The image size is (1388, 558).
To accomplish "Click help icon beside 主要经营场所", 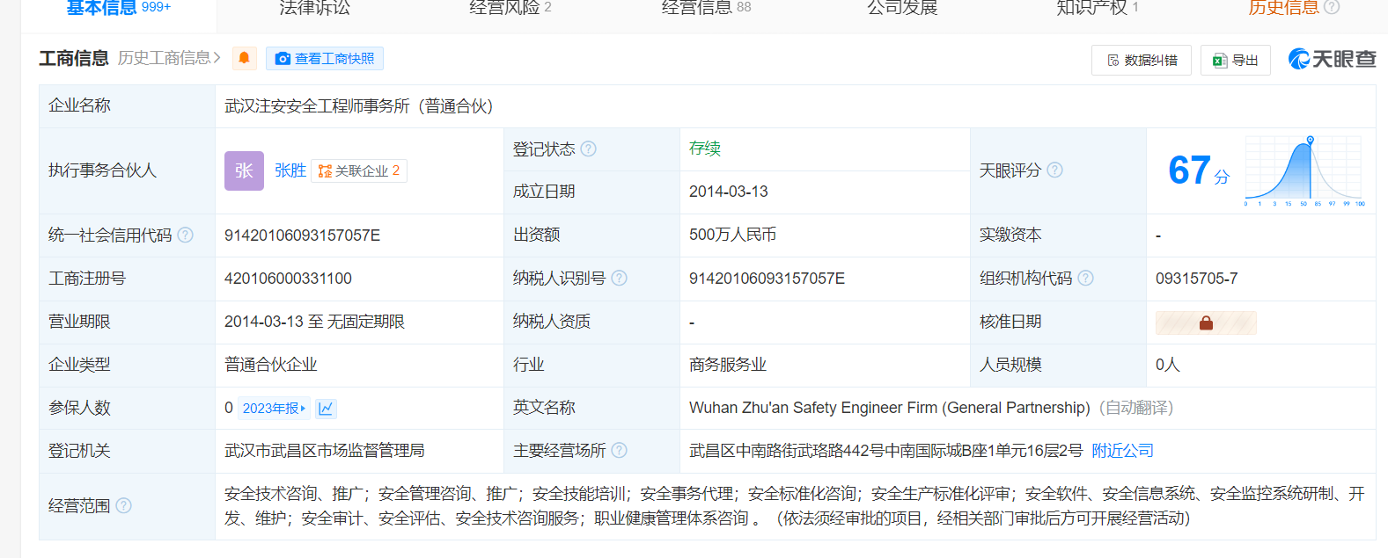I will [619, 450].
